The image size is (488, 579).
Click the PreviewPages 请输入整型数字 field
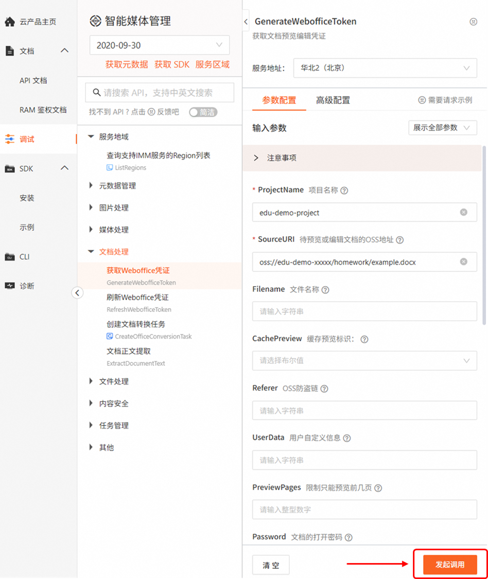point(364,510)
